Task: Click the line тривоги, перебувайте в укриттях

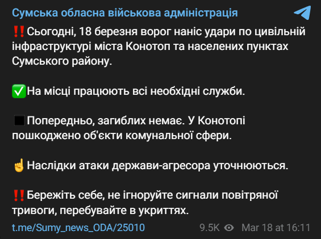Action: pyautogui.click(x=100, y=210)
